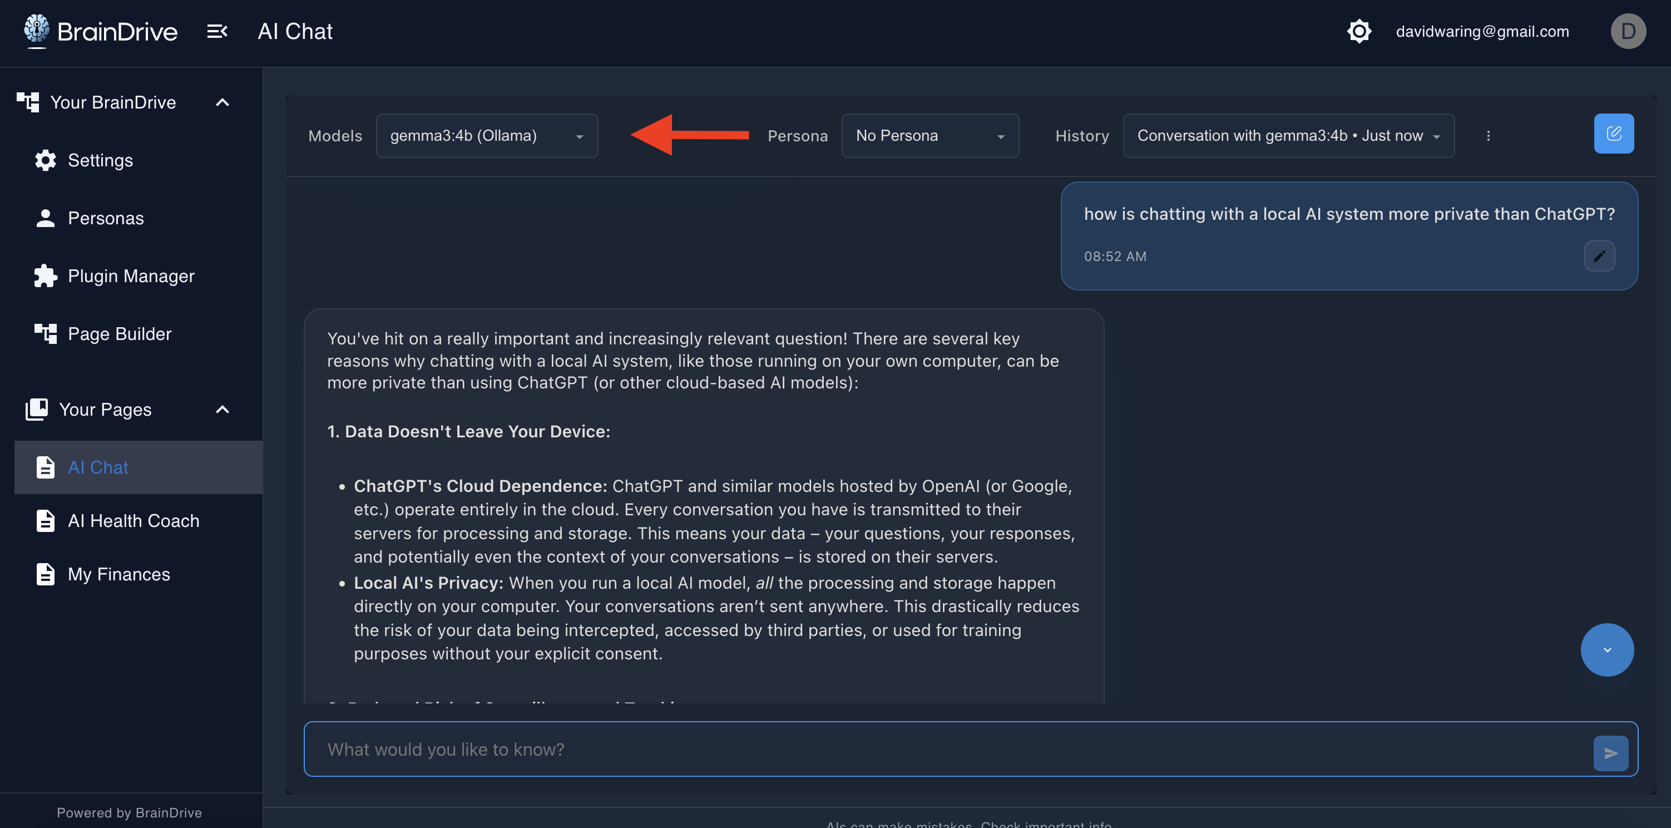Open Settings in the sidebar
The height and width of the screenshot is (828, 1671).
(100, 160)
